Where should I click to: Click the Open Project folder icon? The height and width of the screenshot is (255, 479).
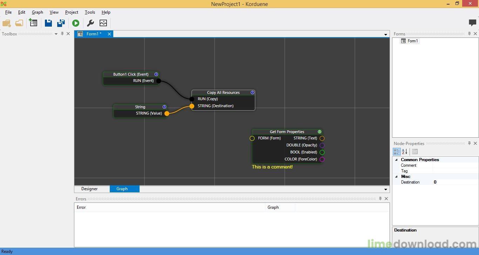click(x=19, y=23)
